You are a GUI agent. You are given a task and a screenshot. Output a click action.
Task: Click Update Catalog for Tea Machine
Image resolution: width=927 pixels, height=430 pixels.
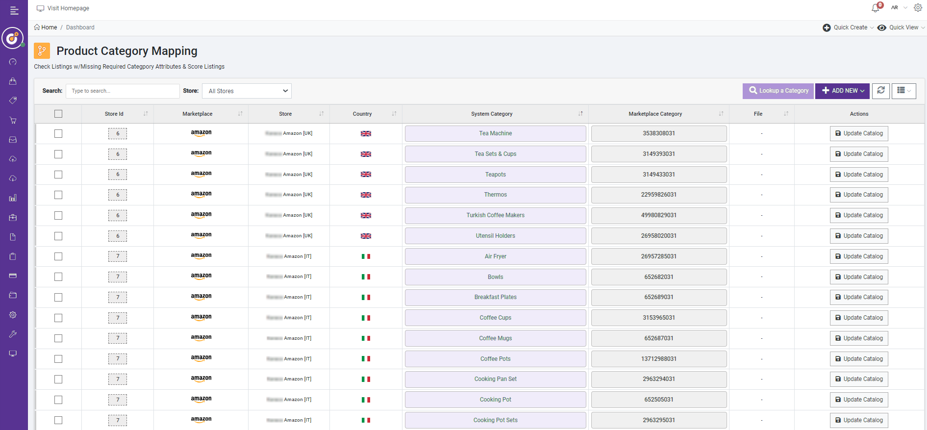point(859,133)
